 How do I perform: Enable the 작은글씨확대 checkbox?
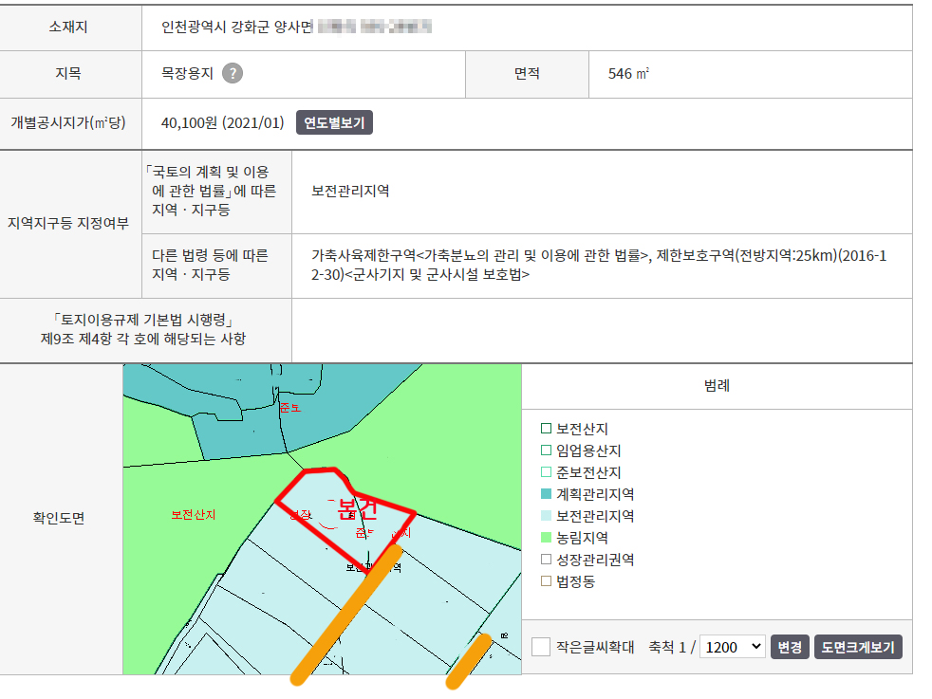coord(541,647)
